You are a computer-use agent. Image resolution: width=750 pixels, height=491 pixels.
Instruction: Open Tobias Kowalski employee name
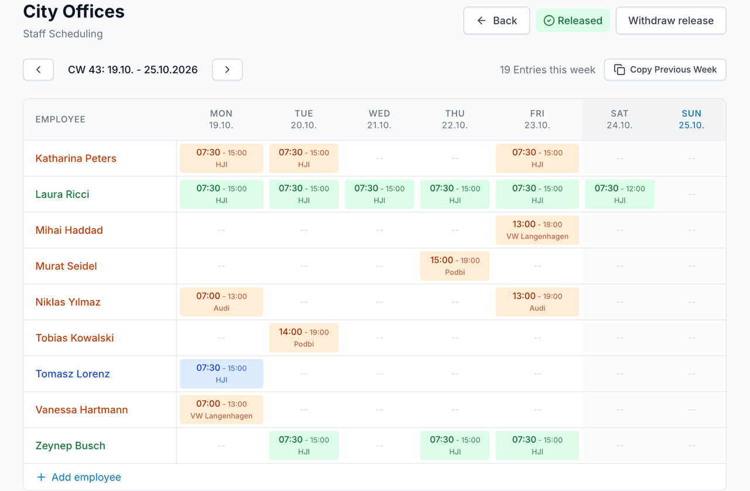pyautogui.click(x=74, y=337)
